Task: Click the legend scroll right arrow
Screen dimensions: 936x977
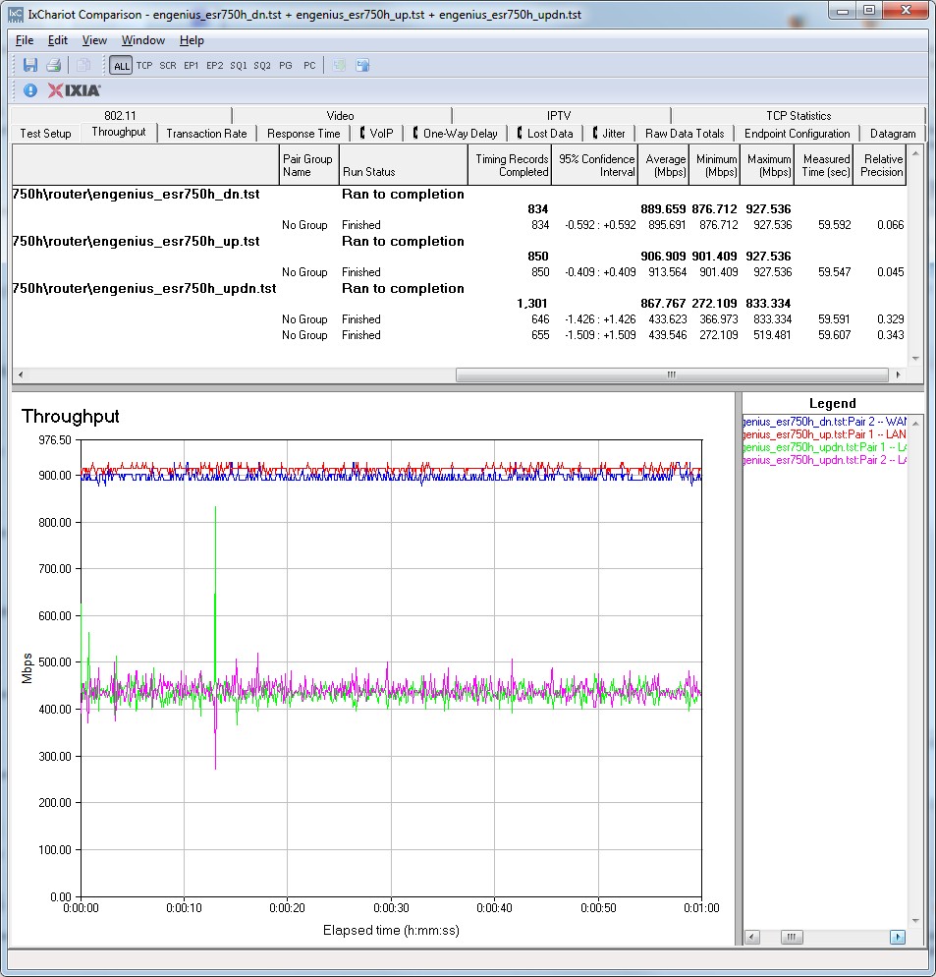Action: [898, 937]
